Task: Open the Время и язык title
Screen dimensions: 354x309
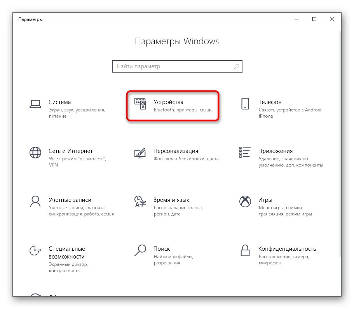Action: tap(171, 200)
